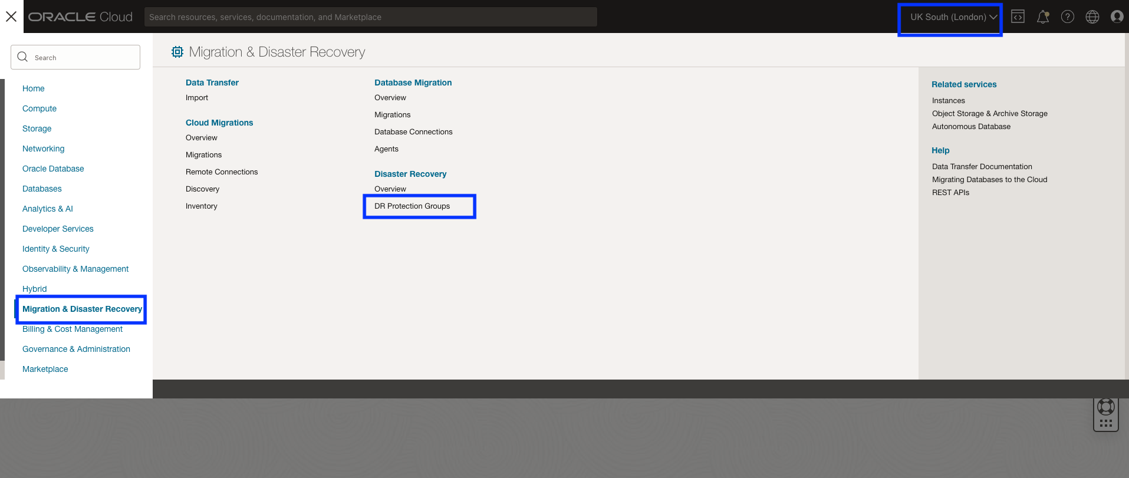Select Oracle Database in the navigation menu
The width and height of the screenshot is (1129, 478).
click(x=53, y=169)
